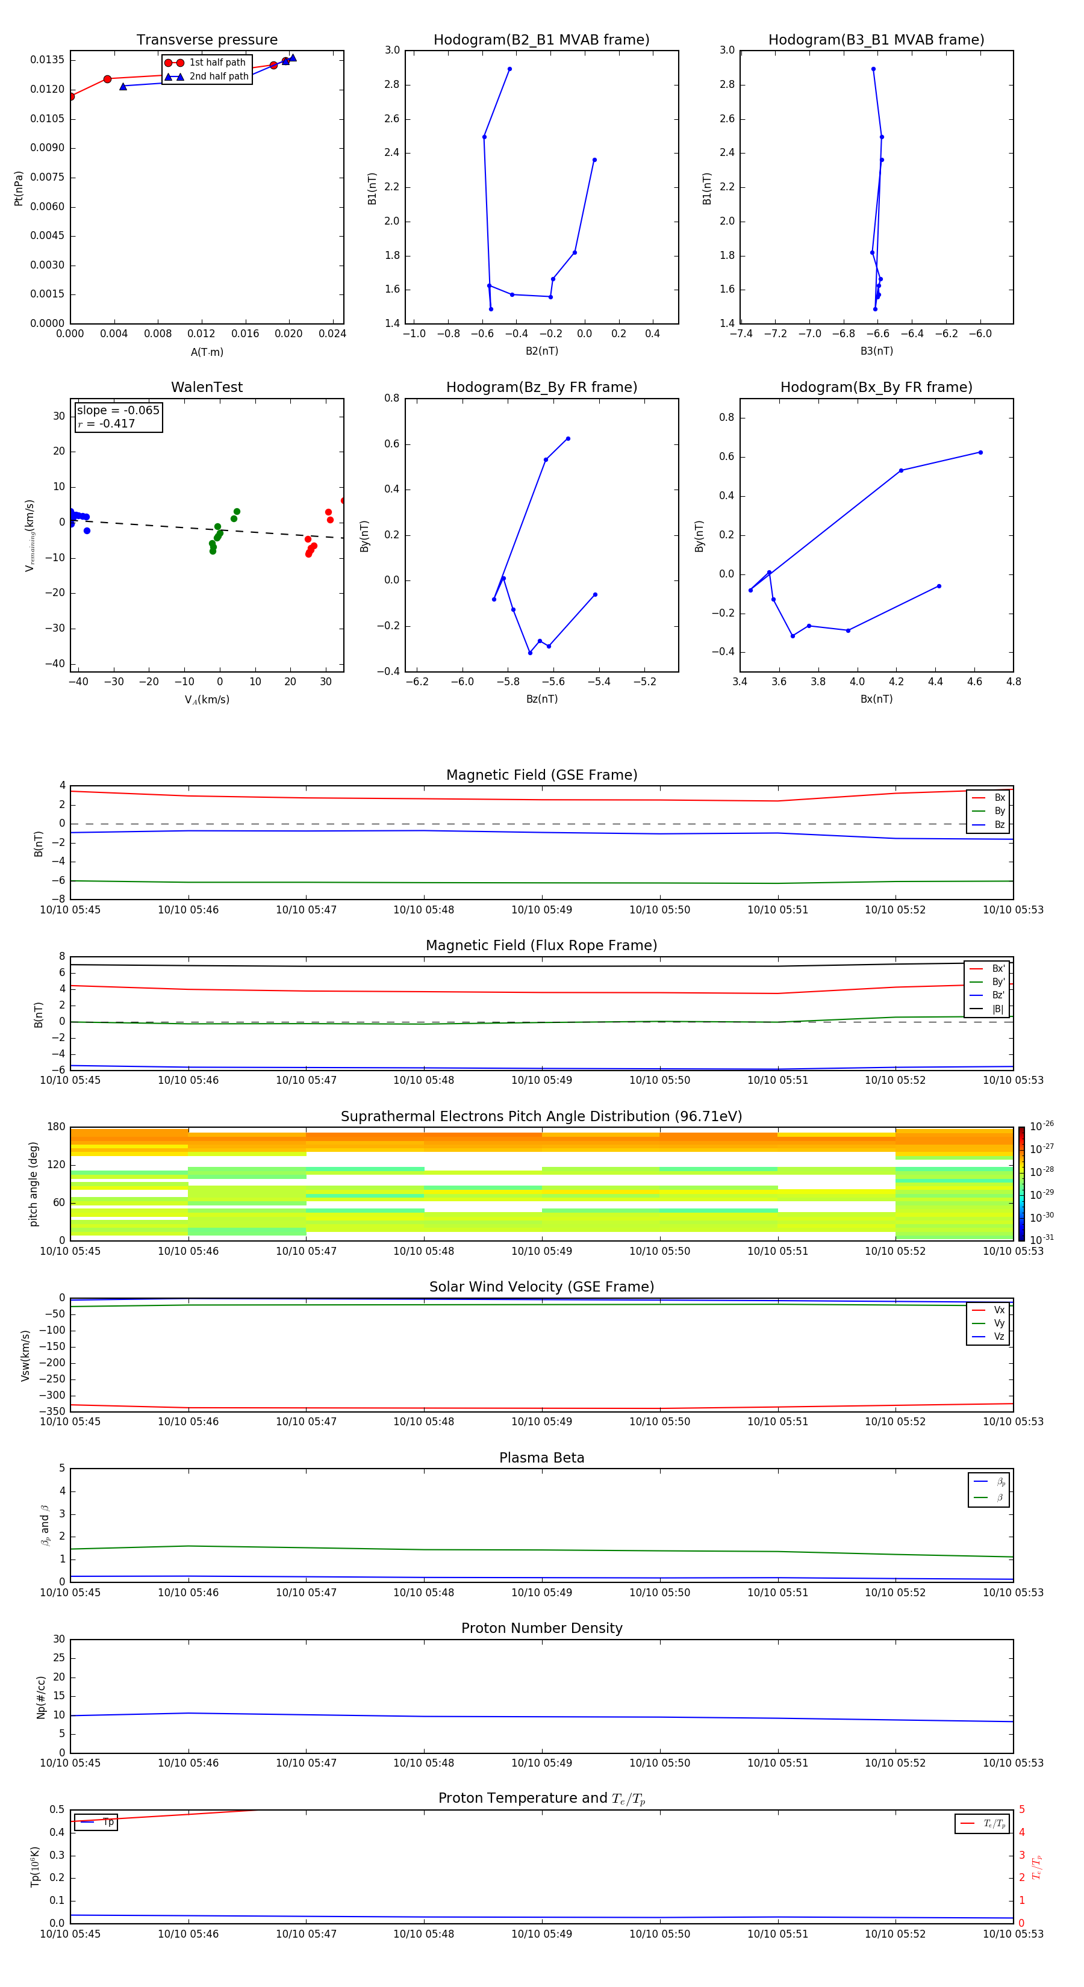Click the 'Pt(nPa)' y-axis label
Viewport: 1084px width, 1987px height.
[x=19, y=188]
